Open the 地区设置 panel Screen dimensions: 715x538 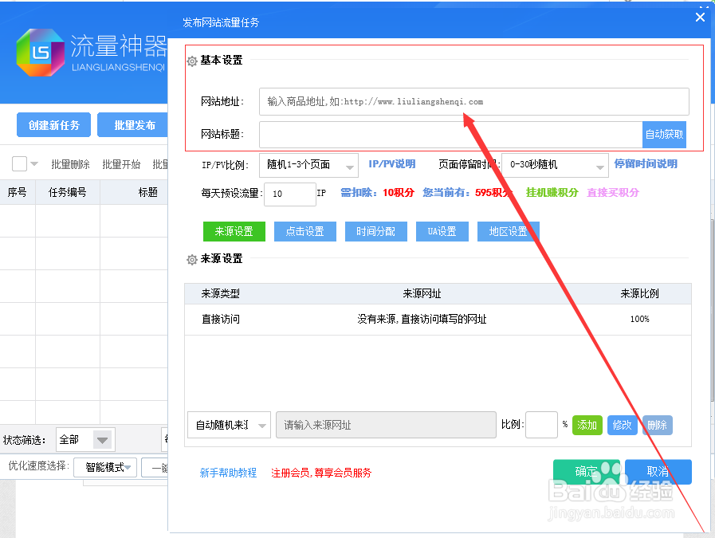pyautogui.click(x=509, y=230)
